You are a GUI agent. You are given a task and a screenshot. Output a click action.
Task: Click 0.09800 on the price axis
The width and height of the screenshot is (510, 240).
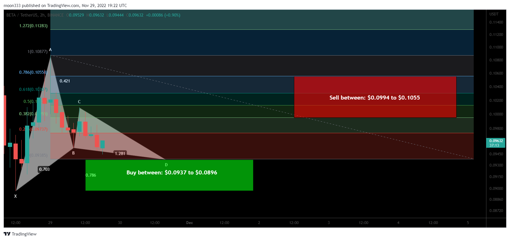click(x=496, y=128)
